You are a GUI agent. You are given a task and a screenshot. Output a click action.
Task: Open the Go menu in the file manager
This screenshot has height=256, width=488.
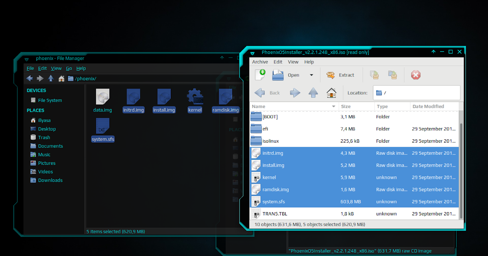(69, 68)
